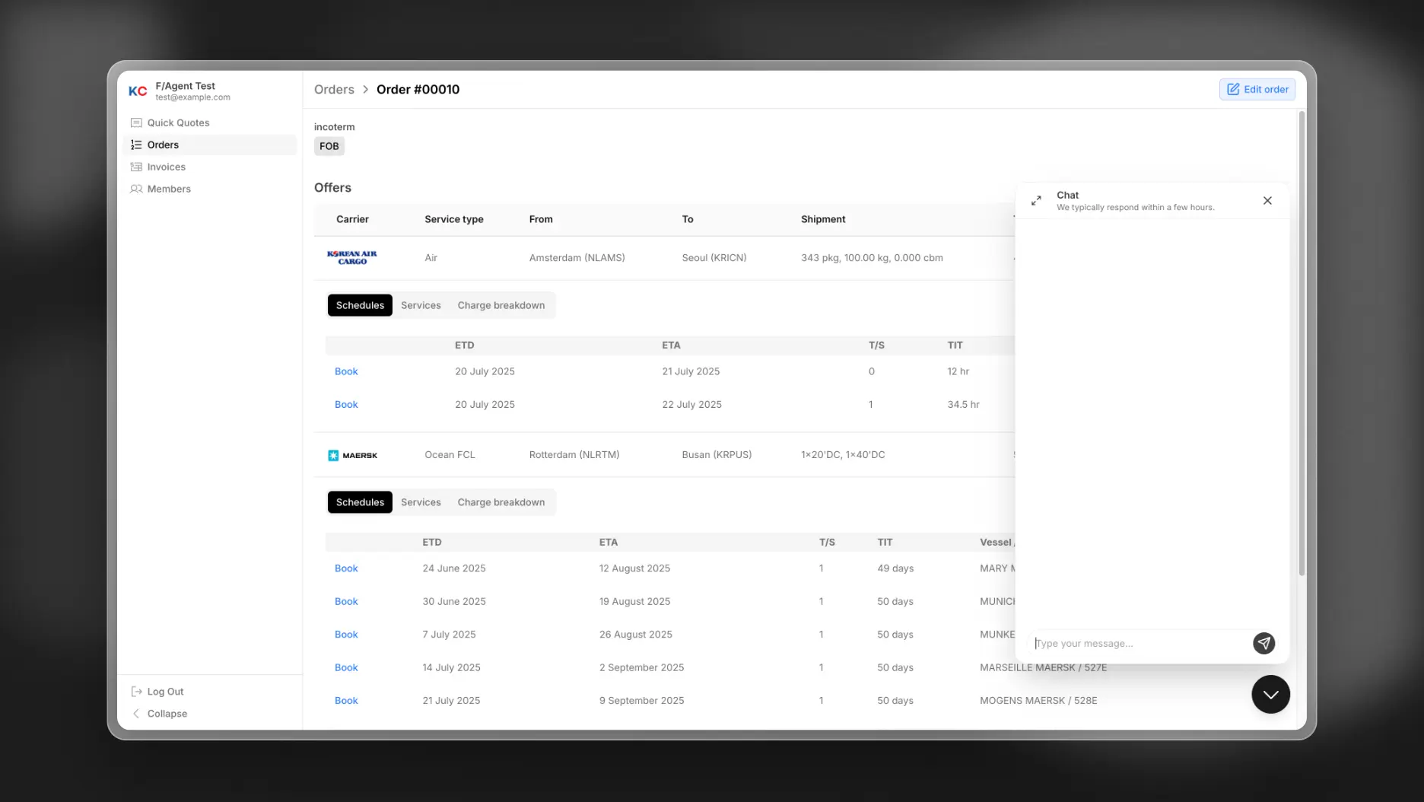
Task: Click the bottom-right scroll-down chevron
Action: tap(1270, 694)
